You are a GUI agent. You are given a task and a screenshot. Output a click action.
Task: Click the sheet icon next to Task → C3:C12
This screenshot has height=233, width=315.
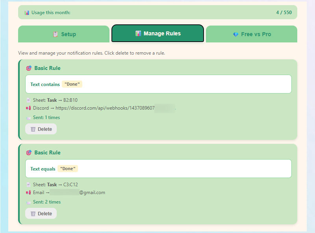coord(28,185)
